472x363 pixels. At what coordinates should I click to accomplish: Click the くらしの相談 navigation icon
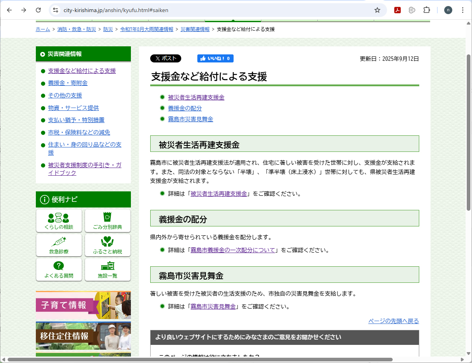point(59,221)
